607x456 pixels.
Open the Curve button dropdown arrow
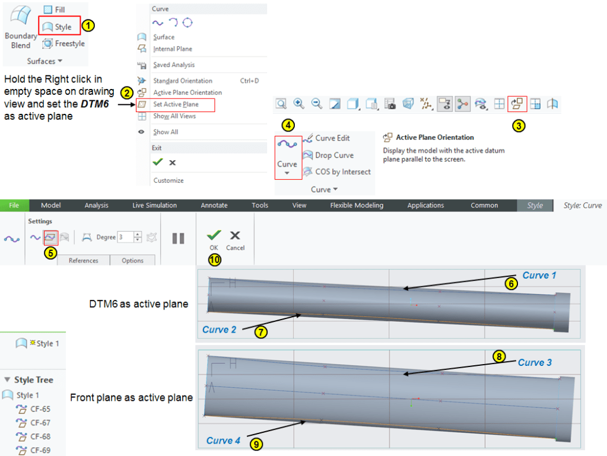287,174
